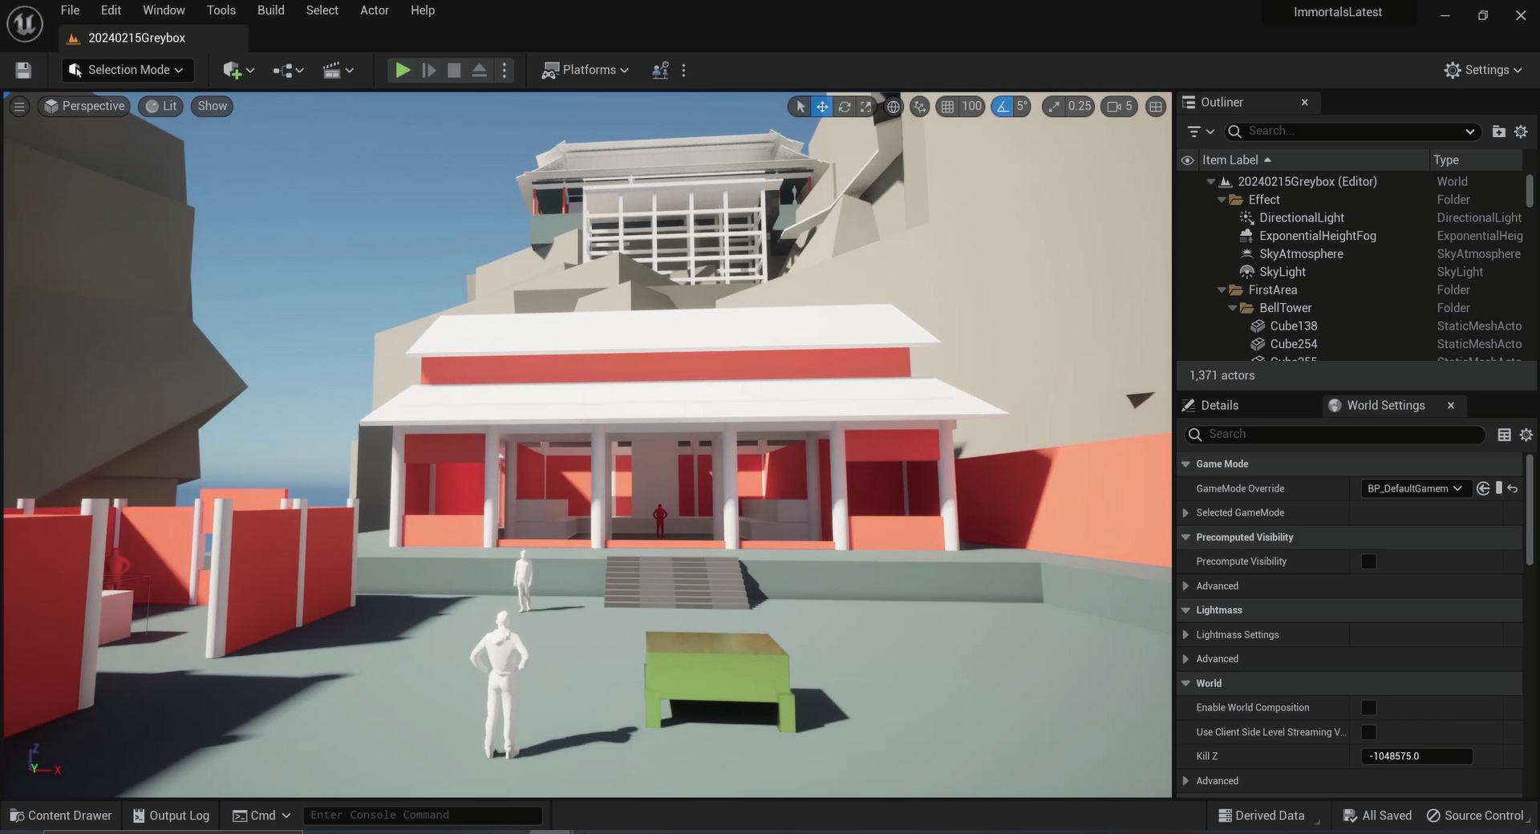This screenshot has width=1540, height=834.
Task: Open World Settings view options gear
Action: click(1526, 435)
